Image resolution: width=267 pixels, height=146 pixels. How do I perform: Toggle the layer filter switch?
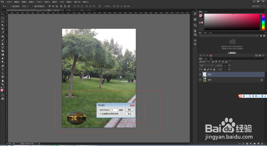click(230, 62)
